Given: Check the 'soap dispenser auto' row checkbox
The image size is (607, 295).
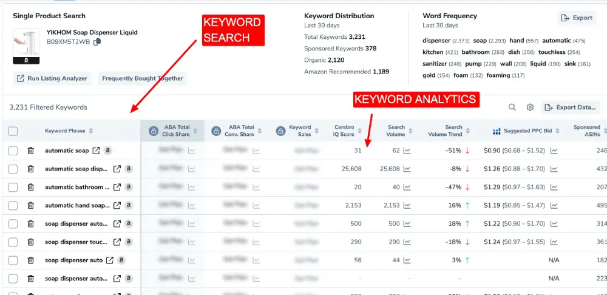Looking at the screenshot, I should (x=13, y=260).
